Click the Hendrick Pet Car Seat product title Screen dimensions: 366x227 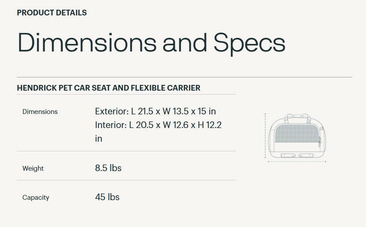click(109, 88)
